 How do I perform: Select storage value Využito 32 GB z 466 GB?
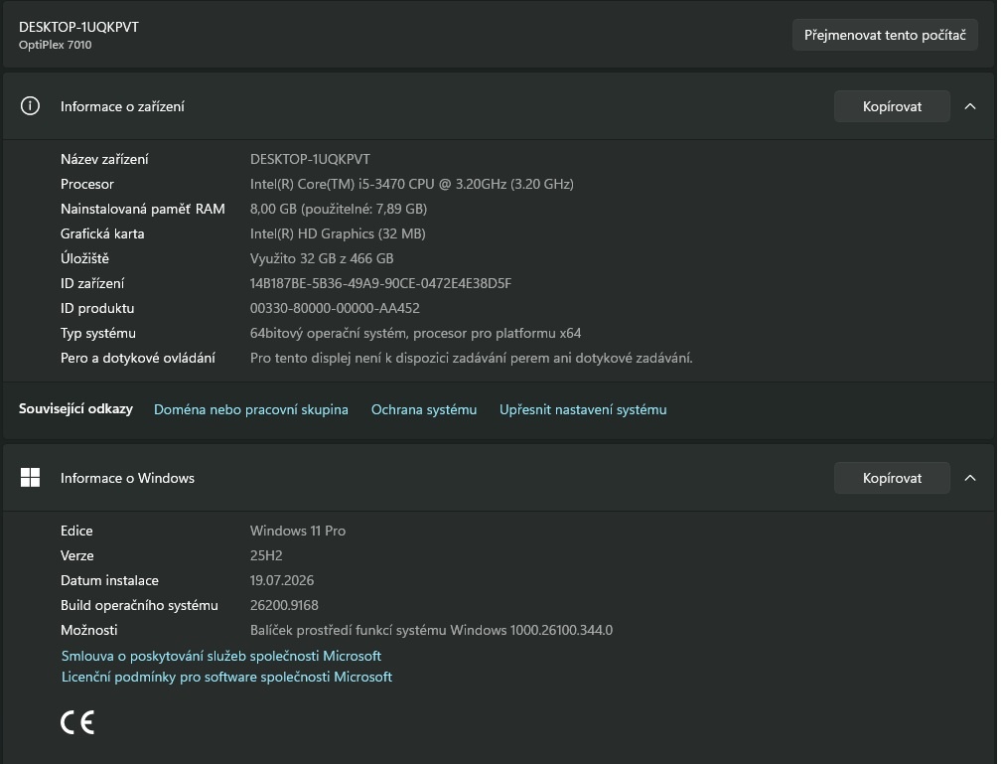(x=322, y=258)
